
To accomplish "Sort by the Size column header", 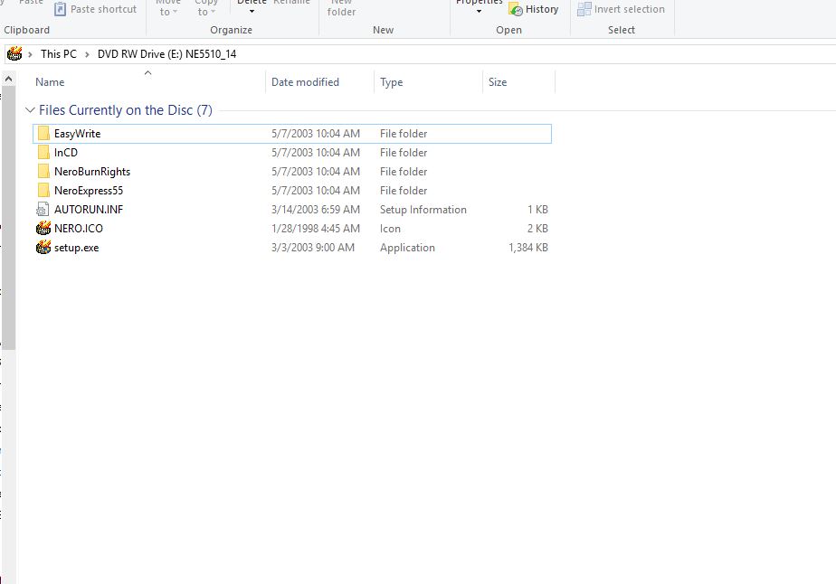I will click(x=498, y=82).
